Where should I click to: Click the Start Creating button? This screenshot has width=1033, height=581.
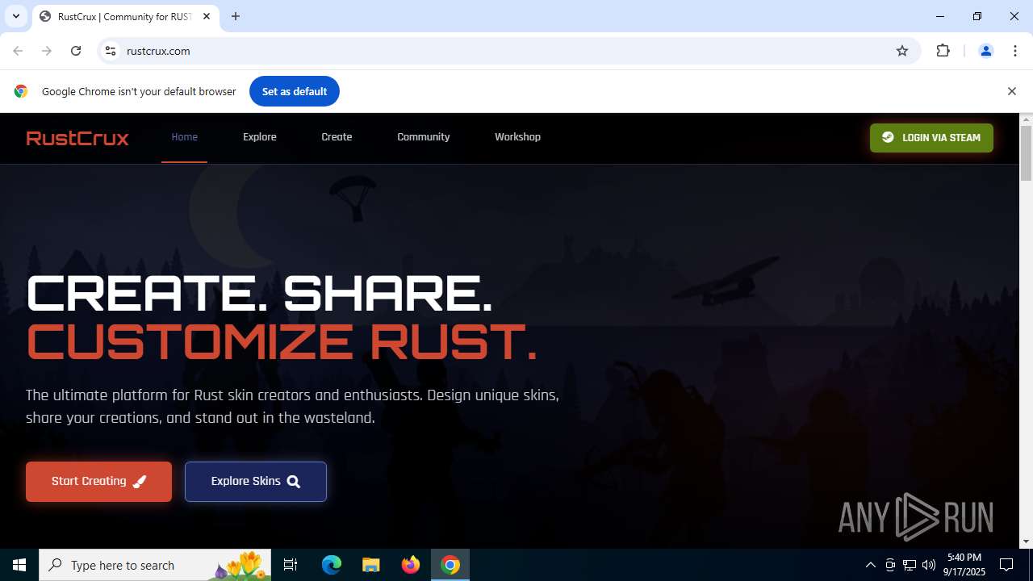tap(98, 482)
